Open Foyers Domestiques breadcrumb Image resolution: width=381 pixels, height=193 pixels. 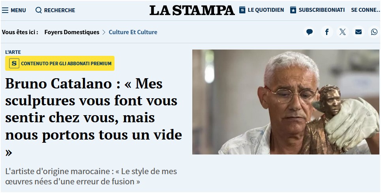click(72, 32)
